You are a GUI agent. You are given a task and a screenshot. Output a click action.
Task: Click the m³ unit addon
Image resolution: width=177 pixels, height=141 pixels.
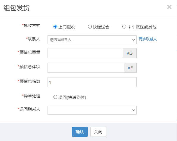pyautogui.click(x=130, y=68)
